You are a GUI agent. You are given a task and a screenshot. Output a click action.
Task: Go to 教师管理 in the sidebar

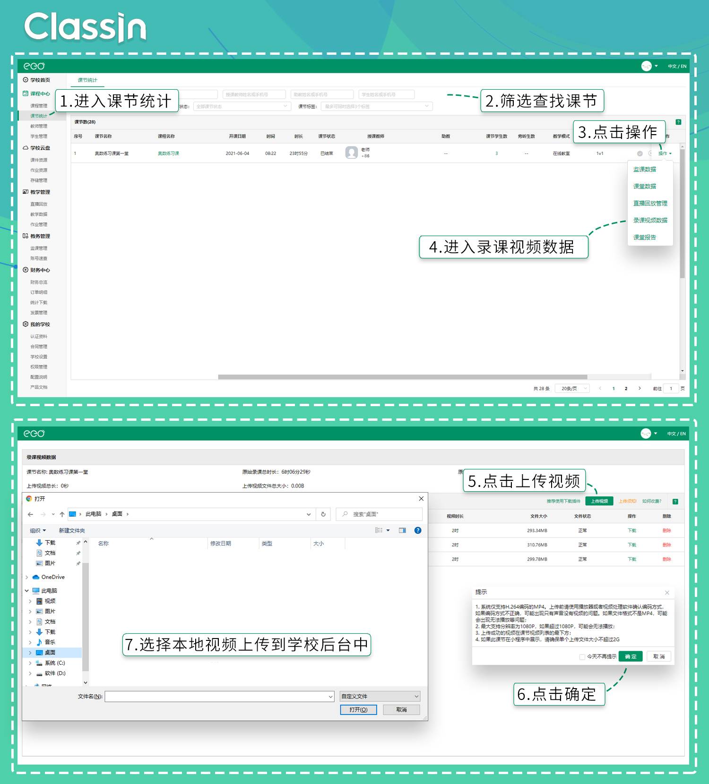tap(39, 126)
